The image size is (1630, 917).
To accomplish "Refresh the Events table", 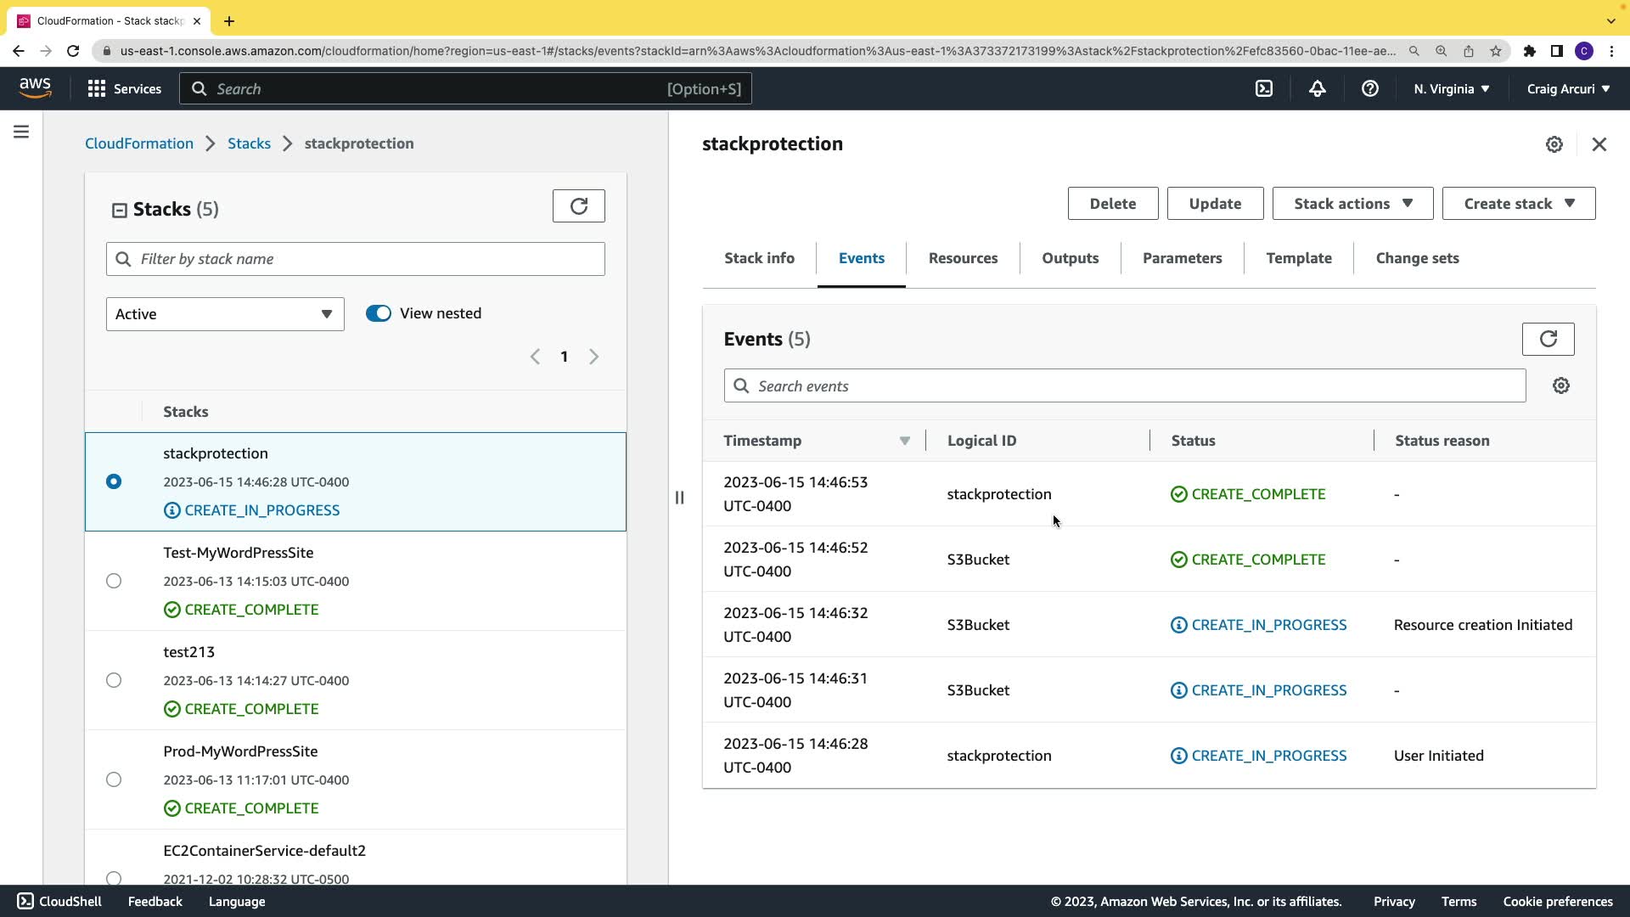I will click(x=1548, y=339).
